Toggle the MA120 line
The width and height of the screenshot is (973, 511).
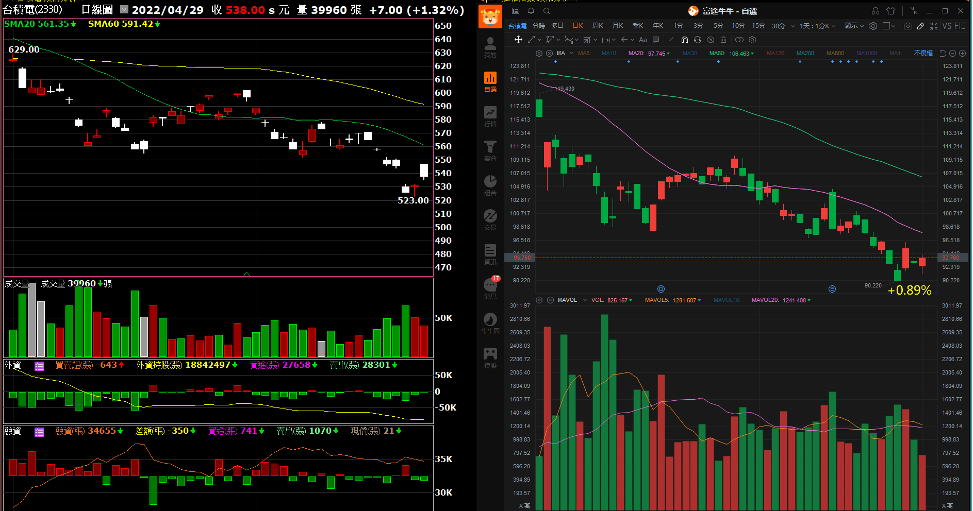click(776, 53)
